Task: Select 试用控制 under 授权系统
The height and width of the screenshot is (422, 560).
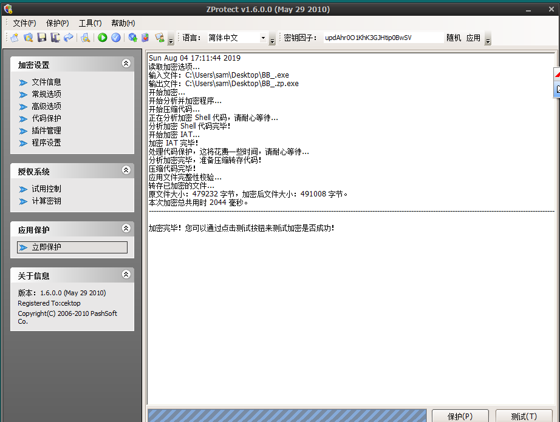Action: pos(47,189)
